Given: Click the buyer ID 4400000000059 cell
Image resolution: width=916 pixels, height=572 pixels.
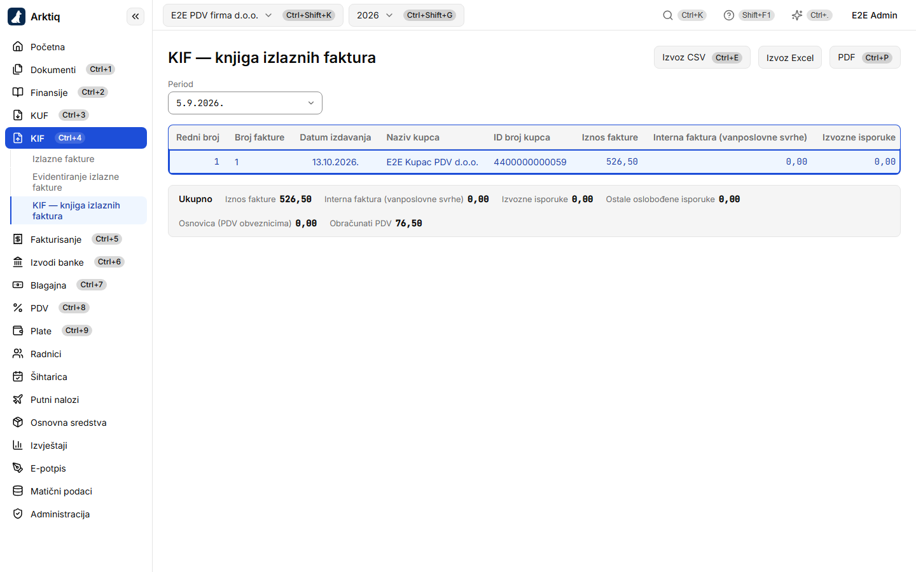Looking at the screenshot, I should click(530, 162).
